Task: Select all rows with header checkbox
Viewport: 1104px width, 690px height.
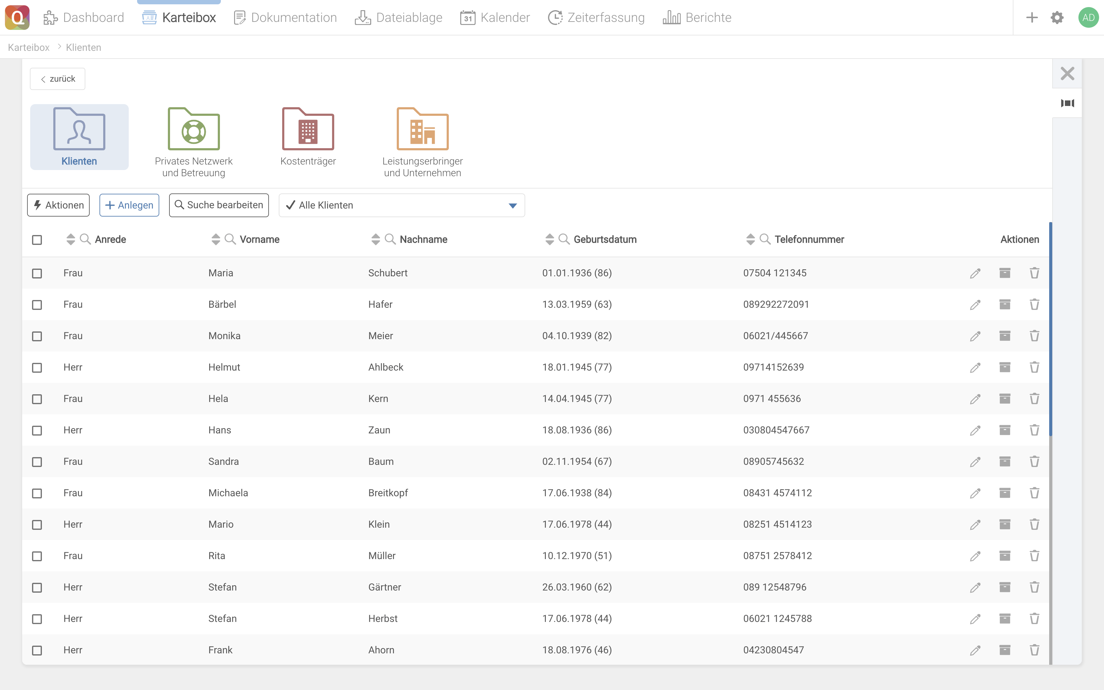Action: pyautogui.click(x=37, y=240)
